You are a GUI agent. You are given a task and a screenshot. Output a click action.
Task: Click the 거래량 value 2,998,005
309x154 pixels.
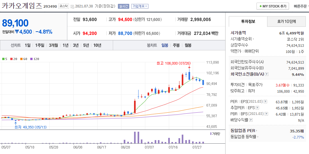point(201,20)
